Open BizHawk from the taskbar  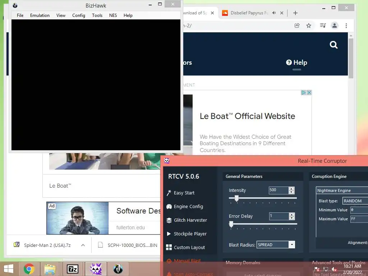tap(118, 269)
